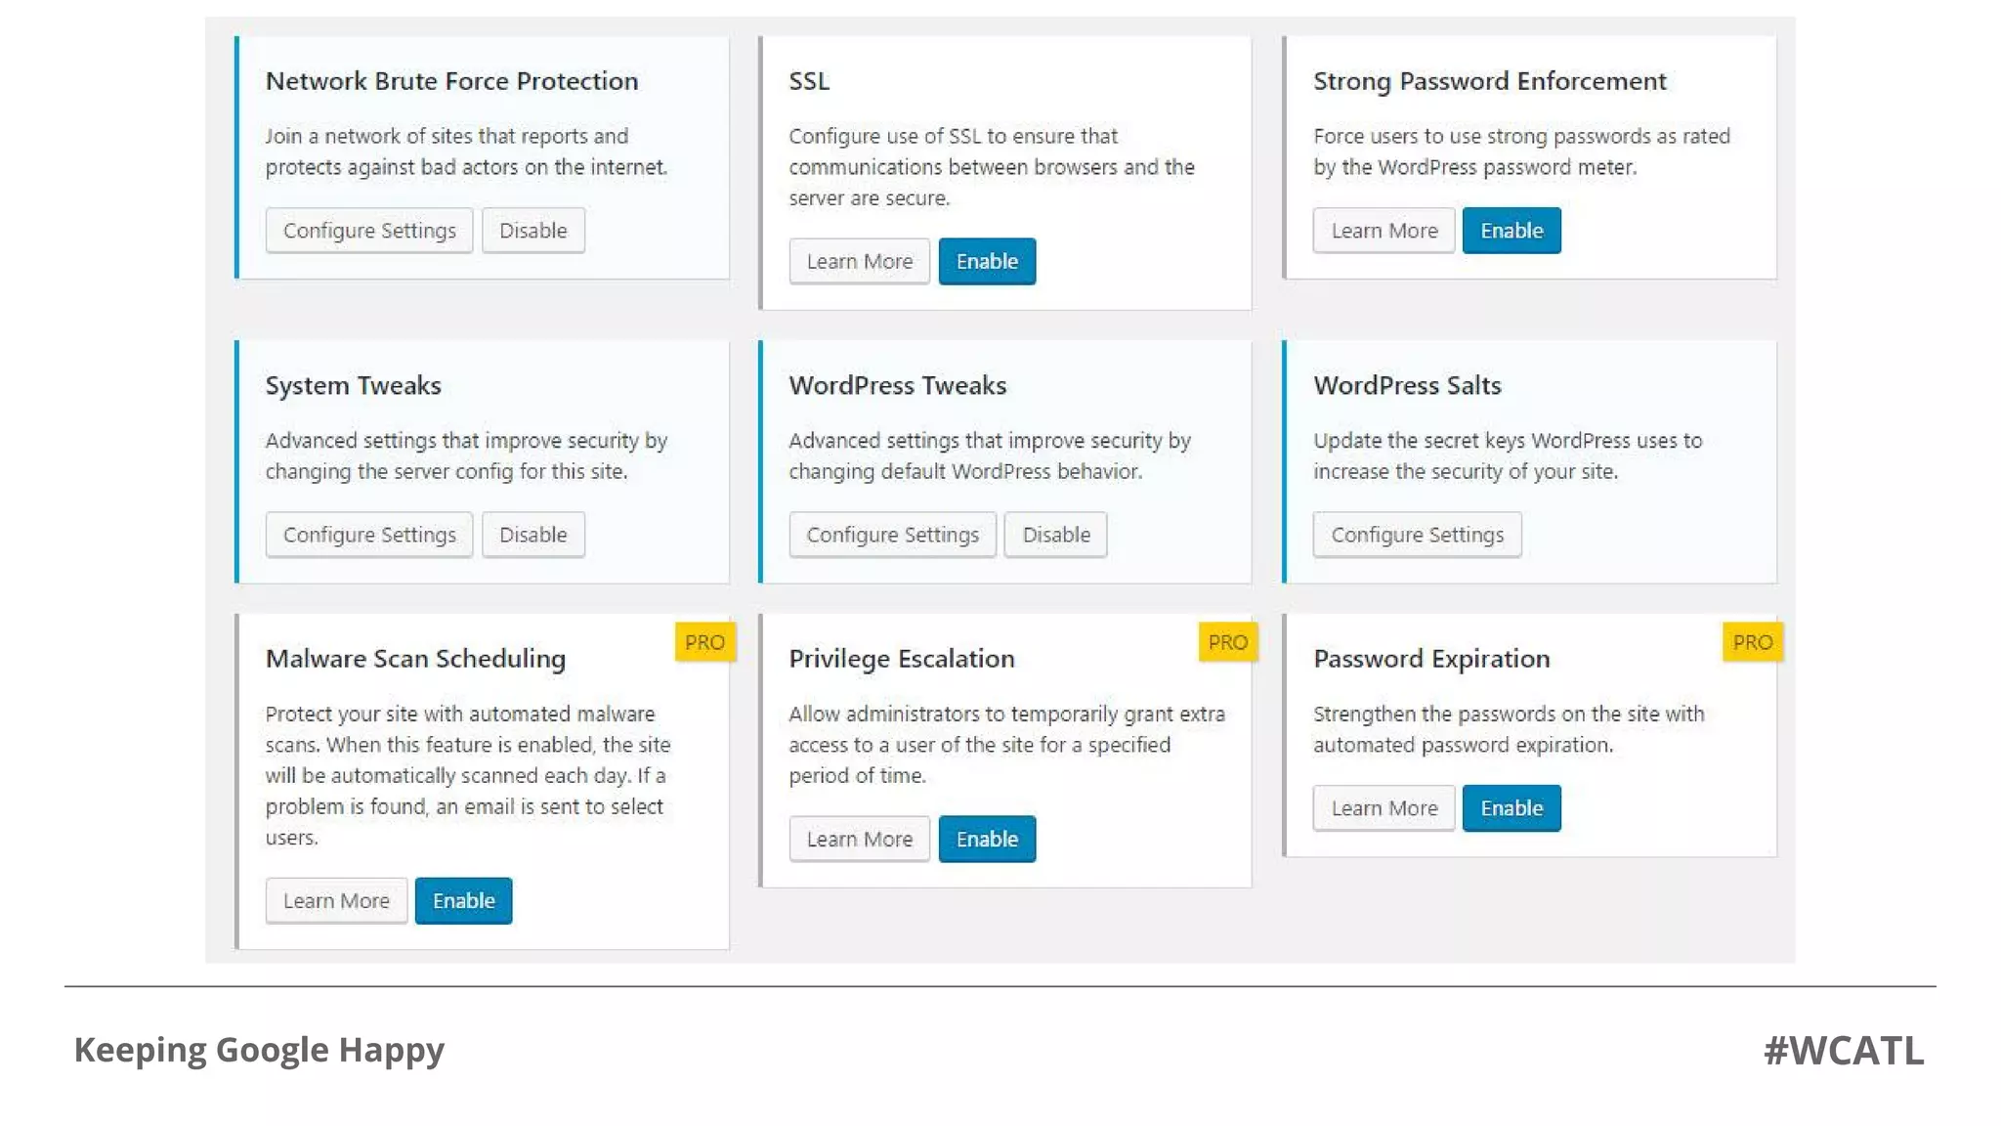Screen dimensions: 2001x1126
Task: Click Learn More for Password Expiration
Action: click(1384, 808)
